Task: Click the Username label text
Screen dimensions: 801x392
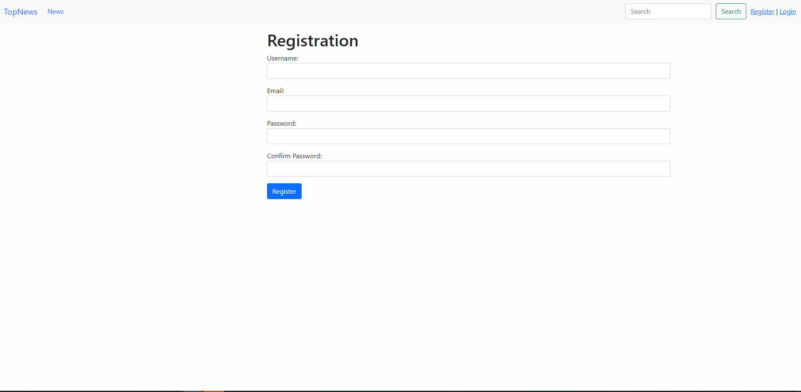Action: point(282,58)
